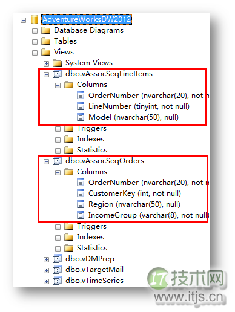Screen dimensions: 235x312
Task: Expand the System Views folder
Action: pyautogui.click(x=46, y=63)
